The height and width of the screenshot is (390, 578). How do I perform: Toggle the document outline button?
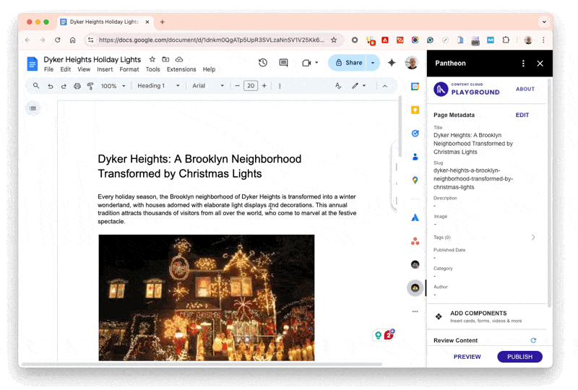point(33,108)
